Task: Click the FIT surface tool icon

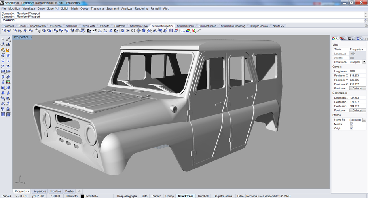Action: tap(100, 30)
